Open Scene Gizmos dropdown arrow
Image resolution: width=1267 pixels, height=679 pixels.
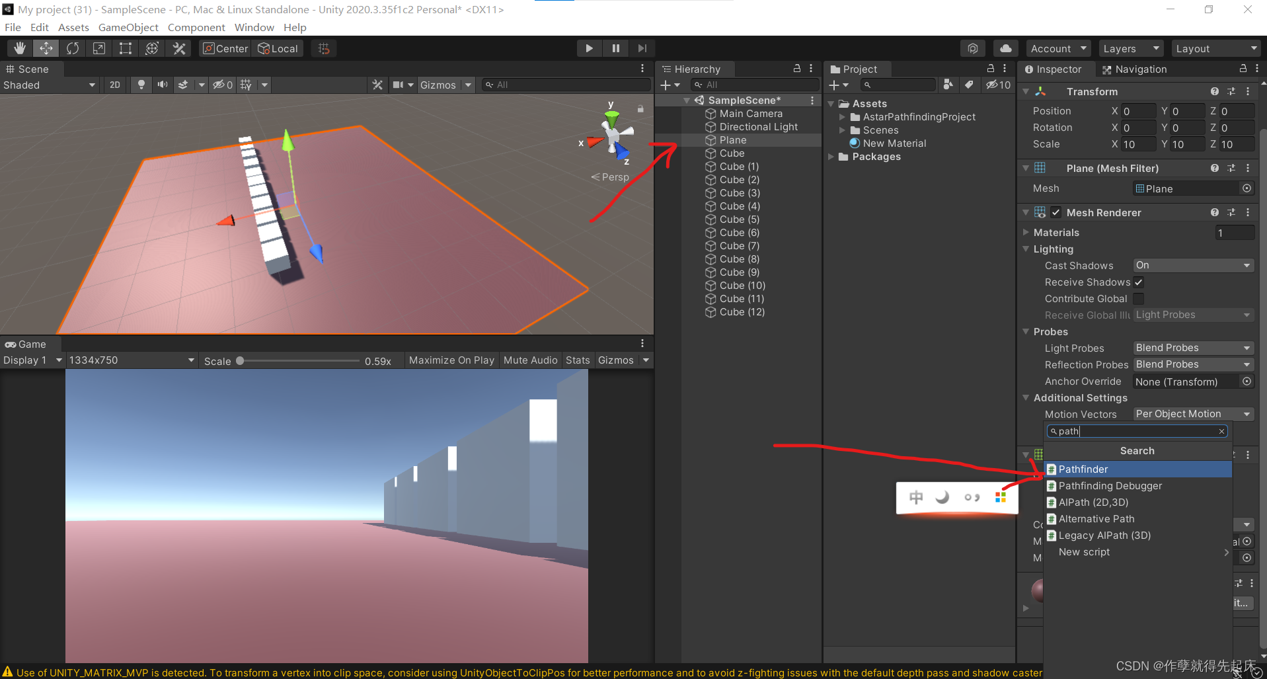(x=468, y=85)
